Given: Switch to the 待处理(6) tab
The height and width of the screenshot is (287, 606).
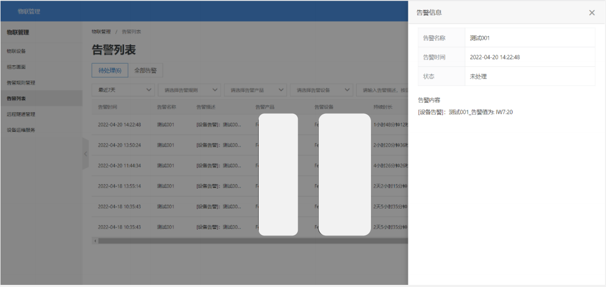Looking at the screenshot, I should tap(110, 71).
